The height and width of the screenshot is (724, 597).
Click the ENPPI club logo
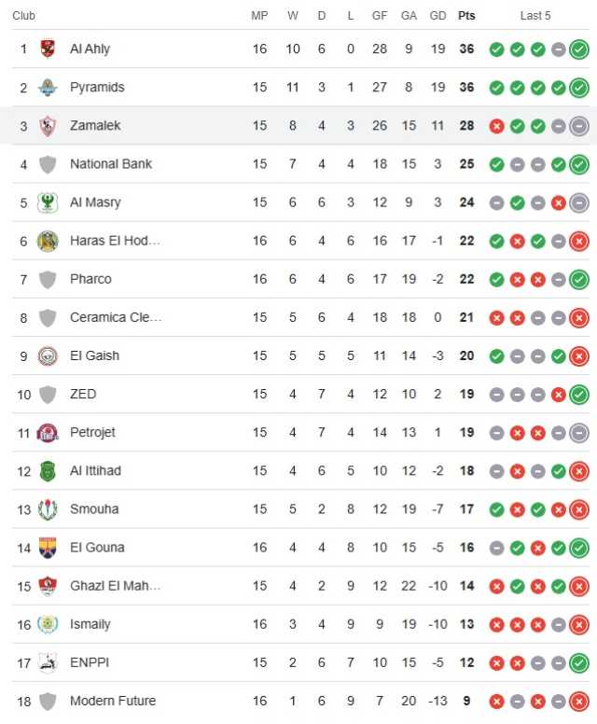point(48,662)
